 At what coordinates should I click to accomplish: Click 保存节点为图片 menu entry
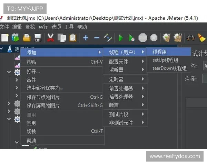(61, 97)
